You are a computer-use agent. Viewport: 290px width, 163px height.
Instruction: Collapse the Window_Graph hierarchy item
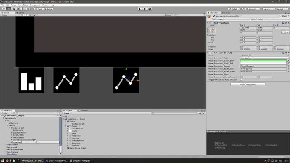[10, 128]
